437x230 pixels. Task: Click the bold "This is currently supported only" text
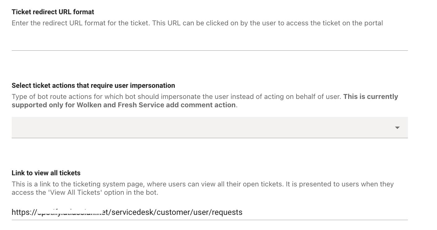click(370, 97)
